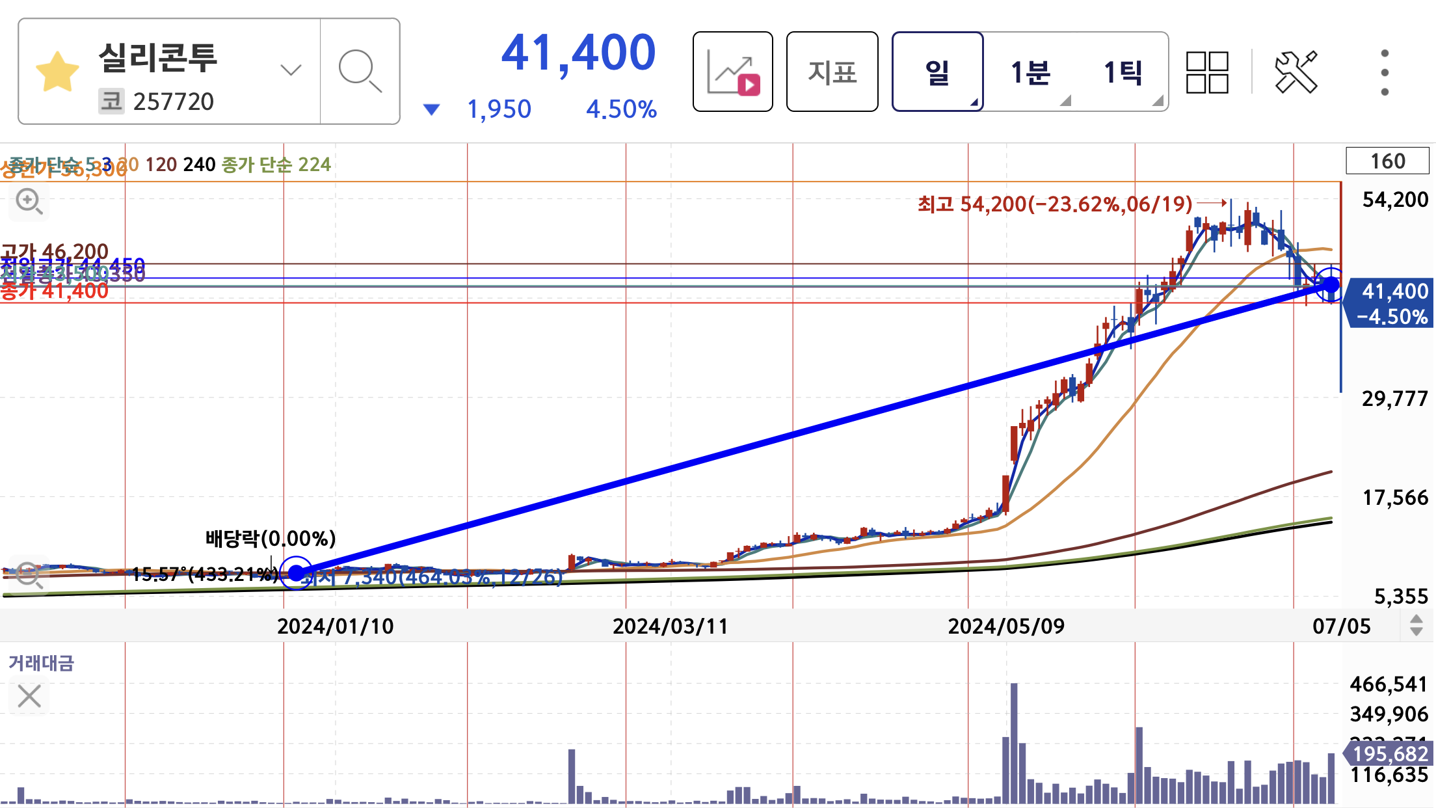Close the 거래대금 panel with X
The image size is (1436, 808).
coord(29,696)
